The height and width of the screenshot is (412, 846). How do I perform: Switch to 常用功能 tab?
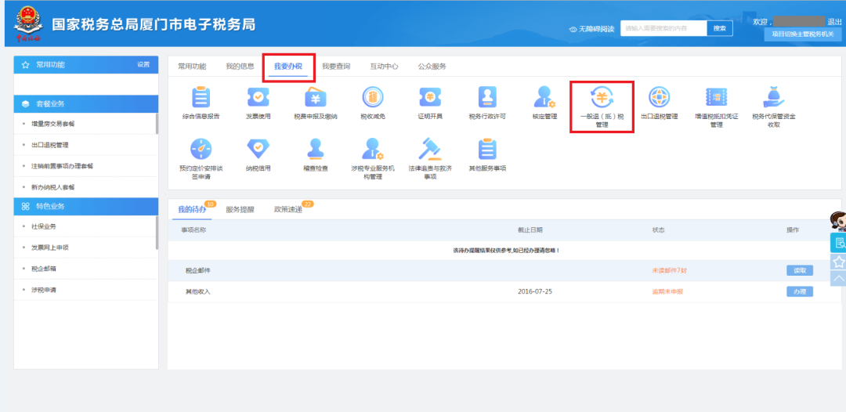coord(192,67)
